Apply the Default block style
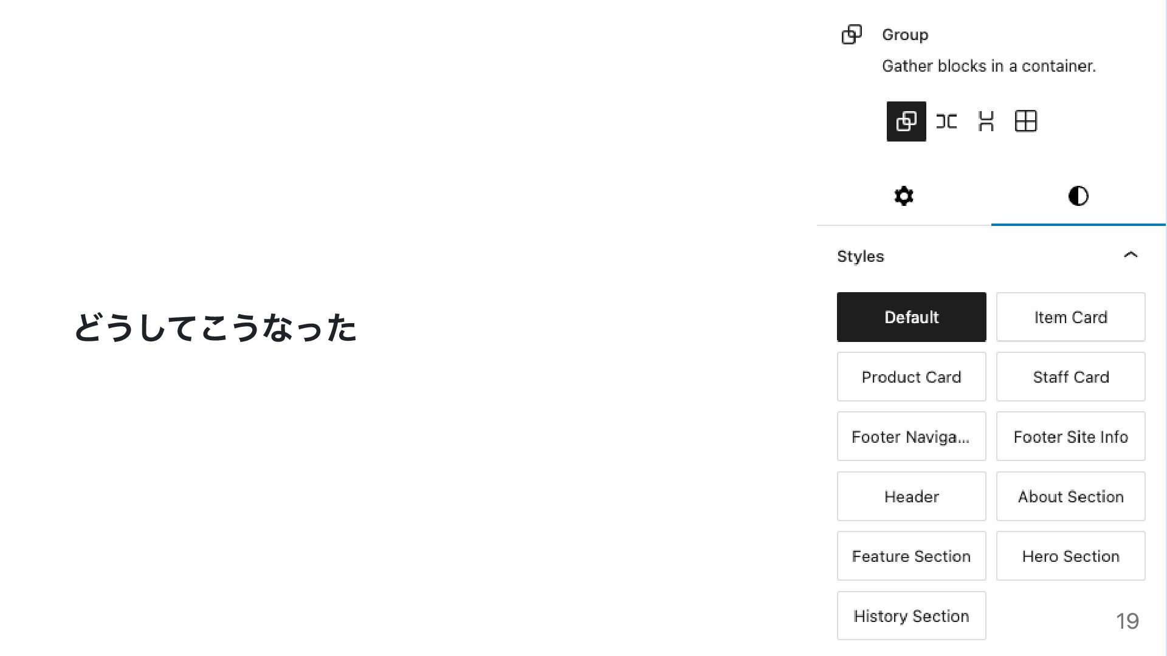This screenshot has width=1167, height=656. [x=912, y=317]
